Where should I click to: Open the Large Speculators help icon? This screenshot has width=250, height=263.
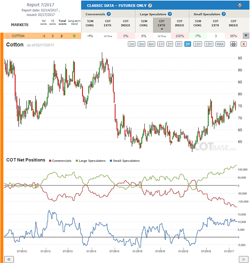pos(170,14)
